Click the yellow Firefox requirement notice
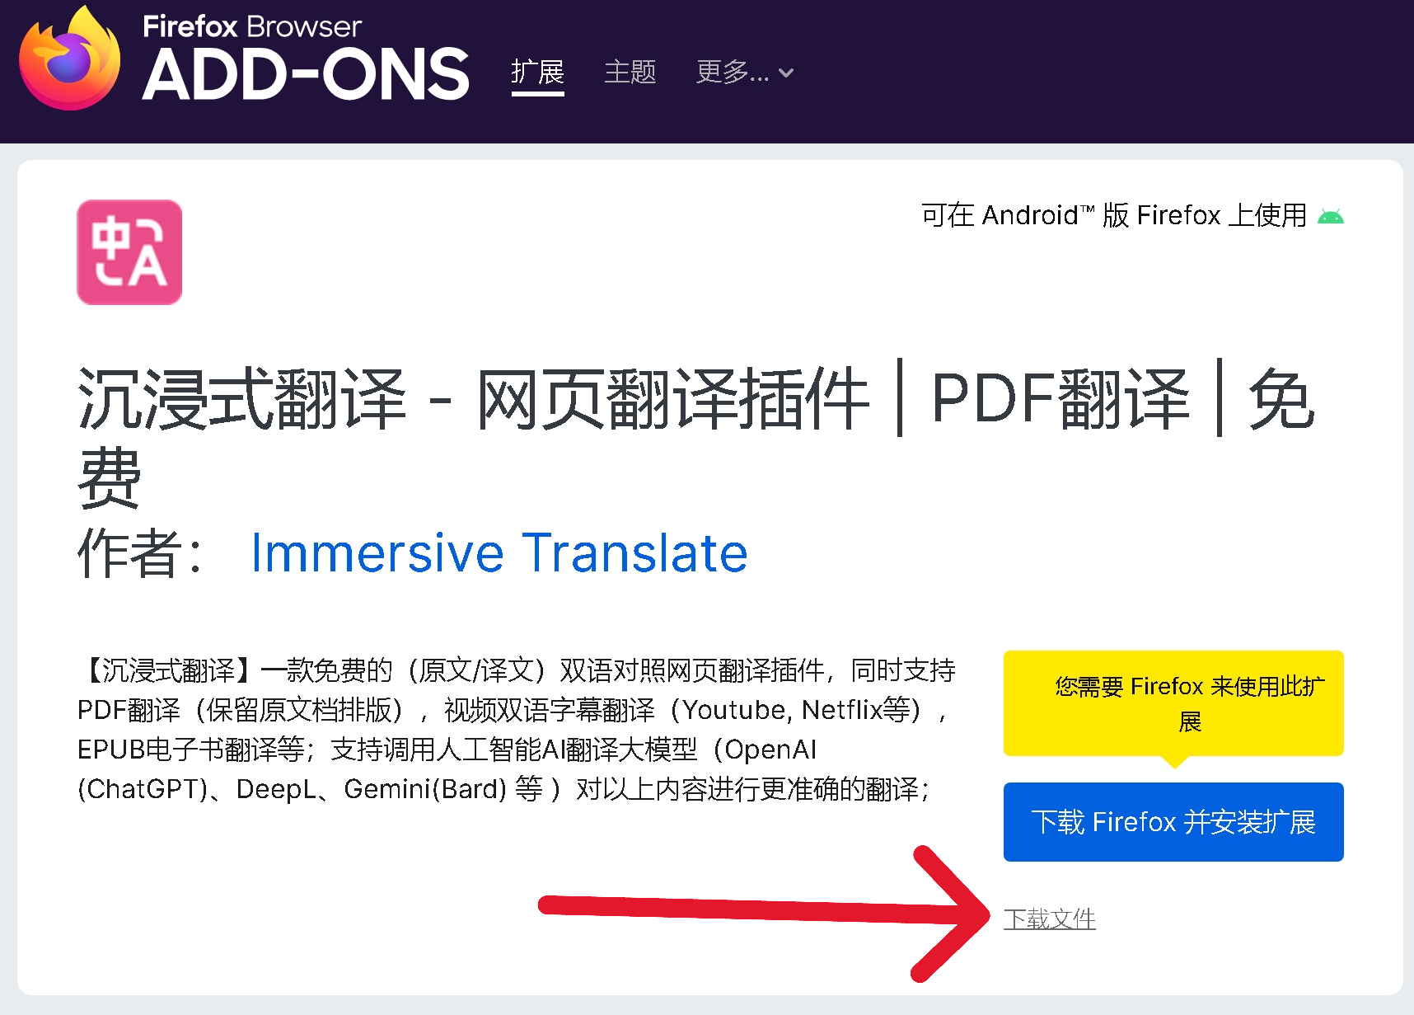The image size is (1414, 1015). 1173,703
